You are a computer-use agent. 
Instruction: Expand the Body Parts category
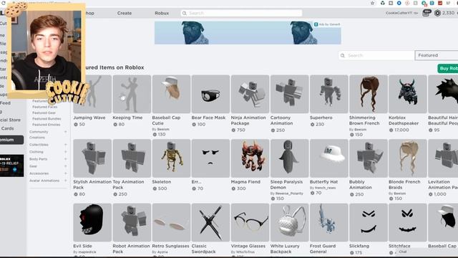click(x=65, y=159)
